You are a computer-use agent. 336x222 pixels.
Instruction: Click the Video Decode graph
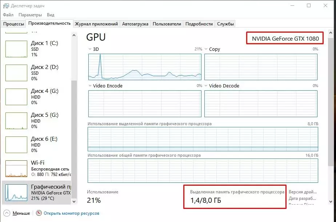tap(261, 104)
